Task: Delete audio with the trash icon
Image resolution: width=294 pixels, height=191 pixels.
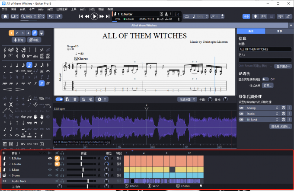Action: [75, 99]
